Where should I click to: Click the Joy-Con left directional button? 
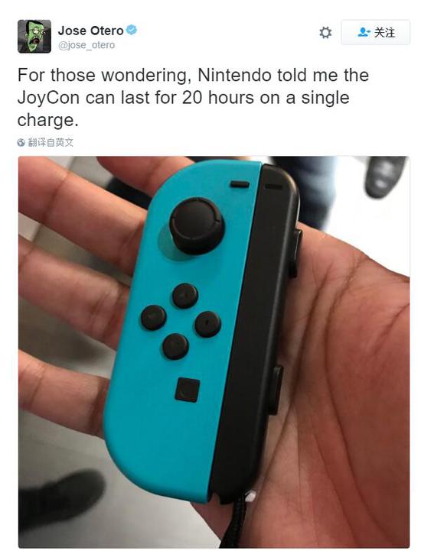click(154, 317)
